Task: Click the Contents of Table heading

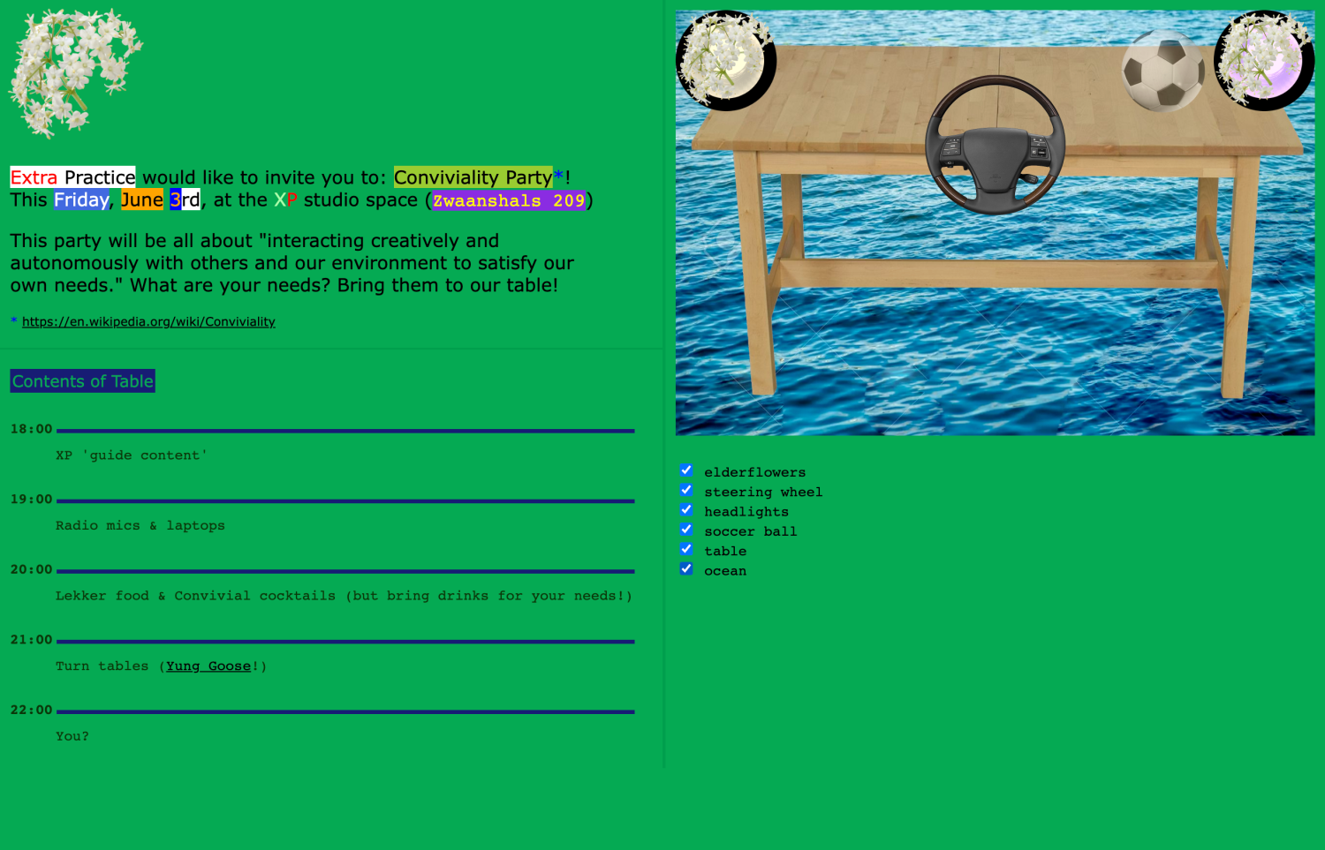Action: tap(82, 381)
